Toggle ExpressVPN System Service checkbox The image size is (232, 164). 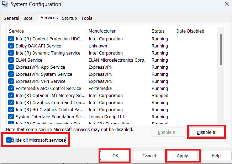(11, 74)
